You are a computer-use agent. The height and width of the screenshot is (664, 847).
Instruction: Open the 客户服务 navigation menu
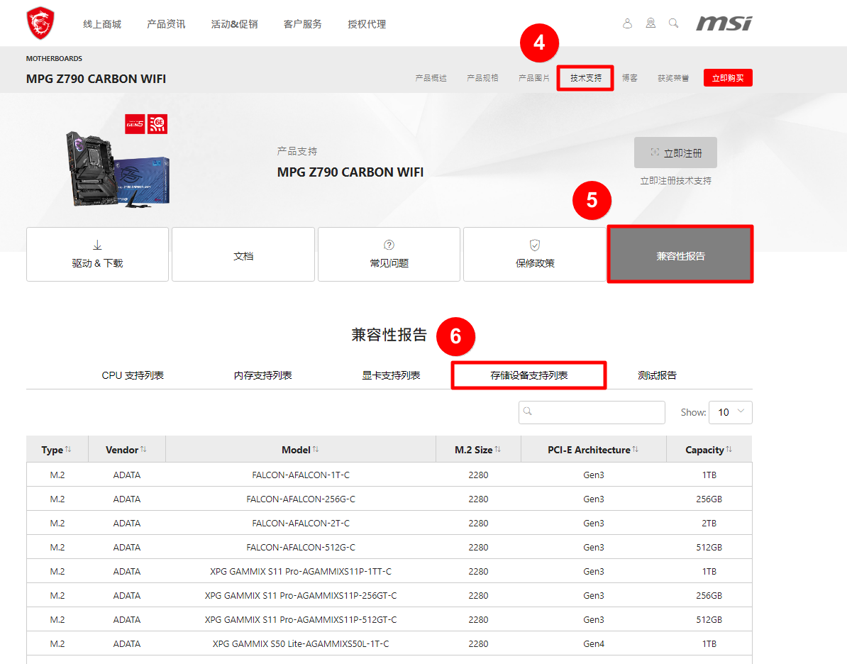point(302,24)
